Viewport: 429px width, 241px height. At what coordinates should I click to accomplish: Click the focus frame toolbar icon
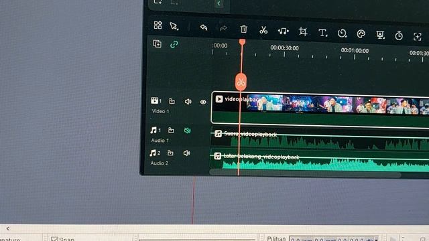[x=417, y=37]
